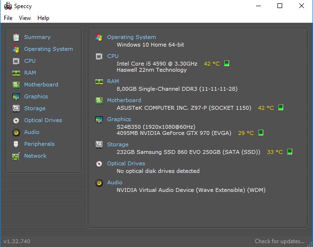
Task: Click the SSD temperature indicator next to 33 °C
Action: [x=289, y=152]
